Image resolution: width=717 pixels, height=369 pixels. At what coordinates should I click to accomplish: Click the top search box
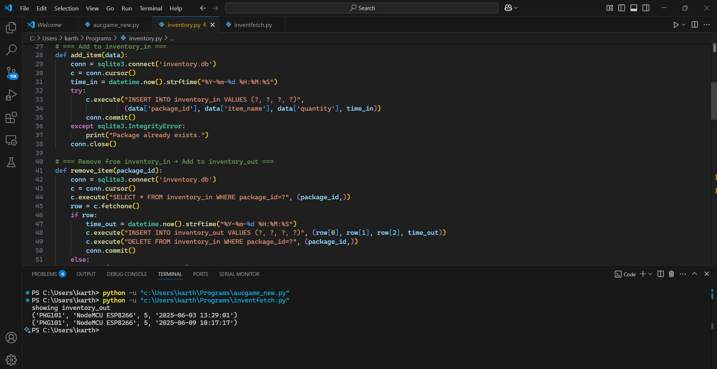pyautogui.click(x=361, y=8)
